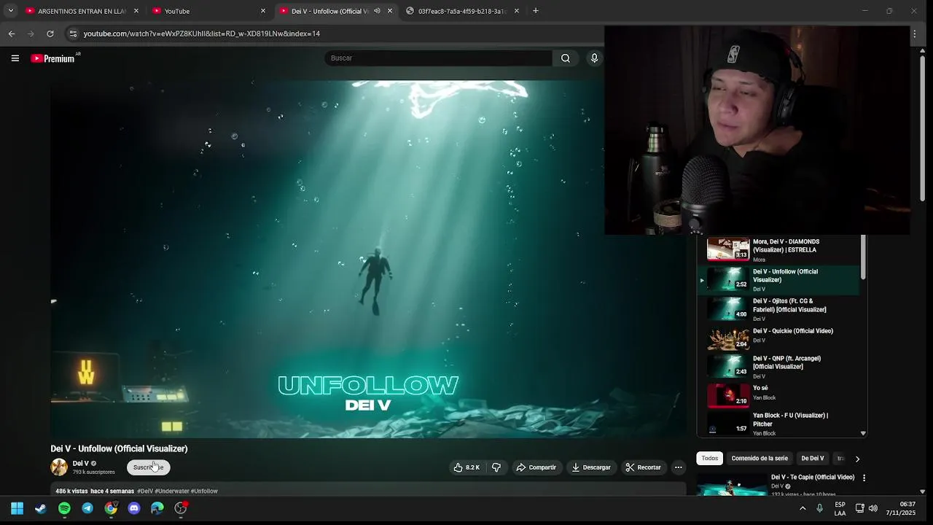This screenshot has width=933, height=525.
Task: Open Telegram from the taskbar
Action: 87,508
